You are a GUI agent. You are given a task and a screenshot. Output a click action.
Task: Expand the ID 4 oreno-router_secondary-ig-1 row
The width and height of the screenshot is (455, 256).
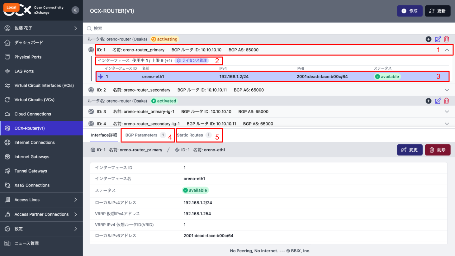point(447,124)
